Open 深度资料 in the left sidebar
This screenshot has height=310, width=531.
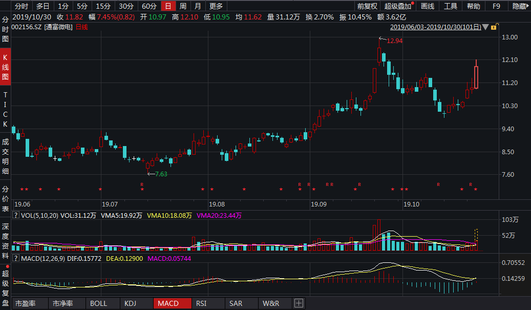tap(5, 241)
